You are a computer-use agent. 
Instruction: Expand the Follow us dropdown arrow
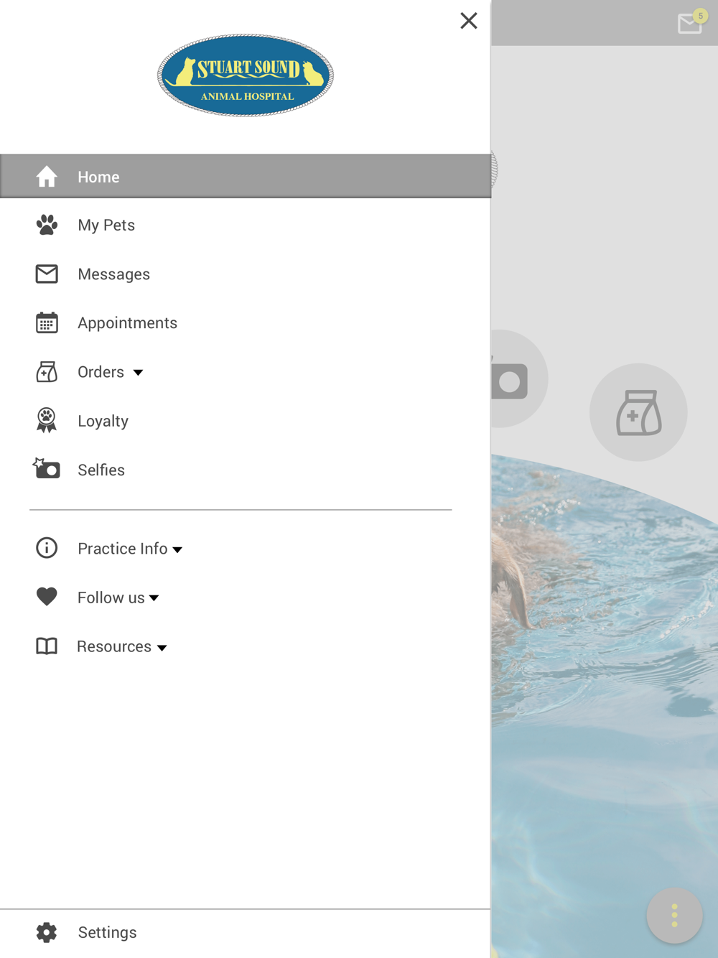point(154,598)
